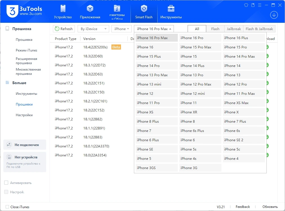This screenshot has width=285, height=211.
Task: Open the By iDevice dropdown
Action: [93, 29]
